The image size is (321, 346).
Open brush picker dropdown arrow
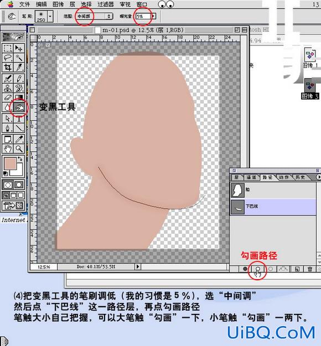[50, 16]
